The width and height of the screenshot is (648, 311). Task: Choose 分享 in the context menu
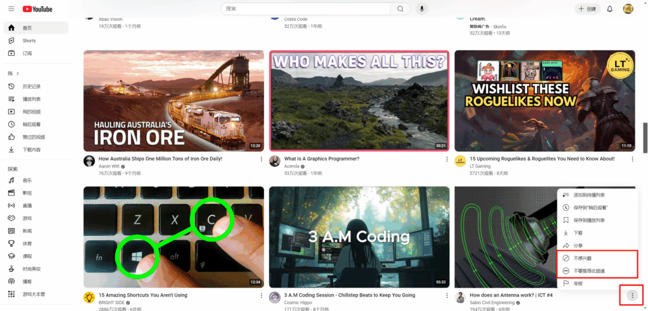point(597,245)
